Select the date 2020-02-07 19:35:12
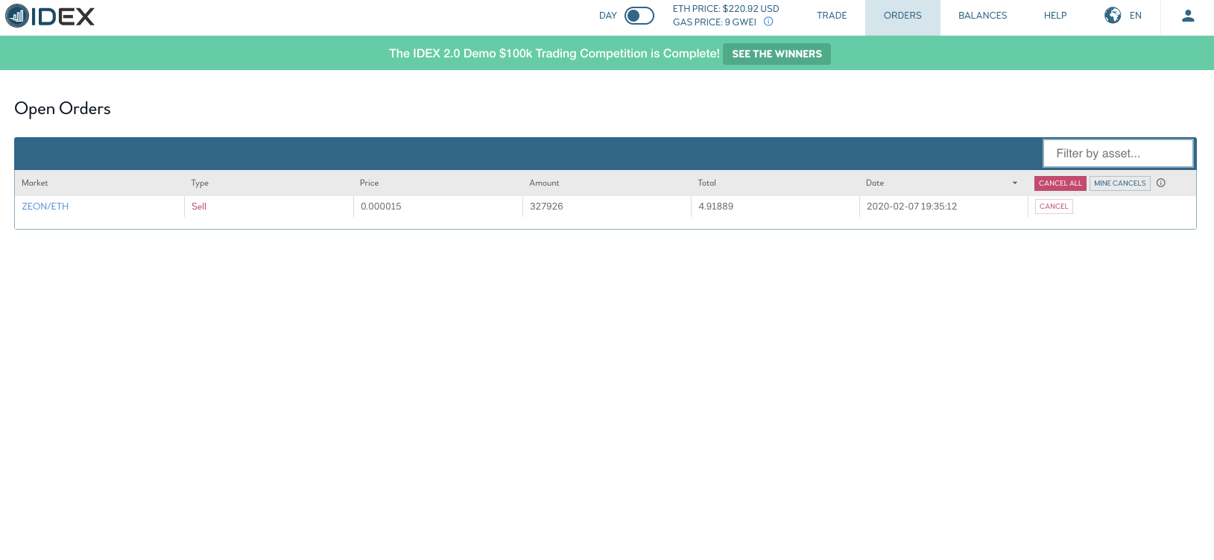This screenshot has width=1214, height=560. pos(912,207)
